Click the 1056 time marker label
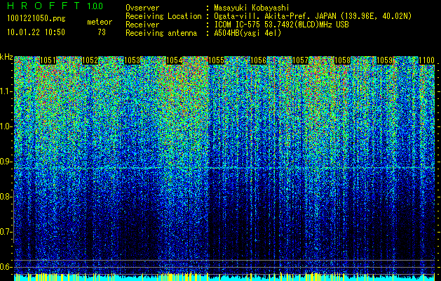This screenshot has height=281, width=441. click(x=259, y=60)
